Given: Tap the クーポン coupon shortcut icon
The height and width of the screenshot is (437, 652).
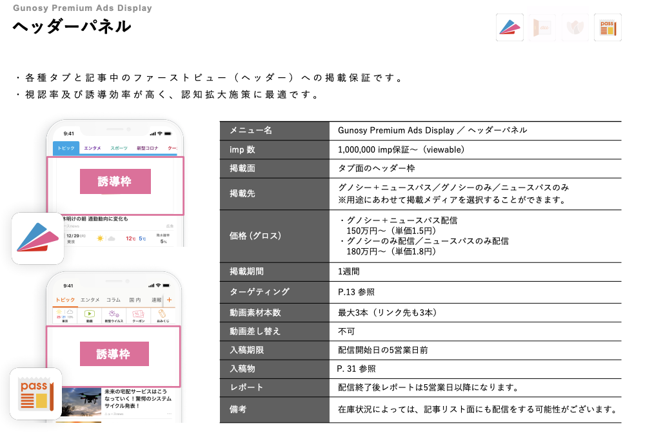Looking at the screenshot, I should click(x=138, y=315).
